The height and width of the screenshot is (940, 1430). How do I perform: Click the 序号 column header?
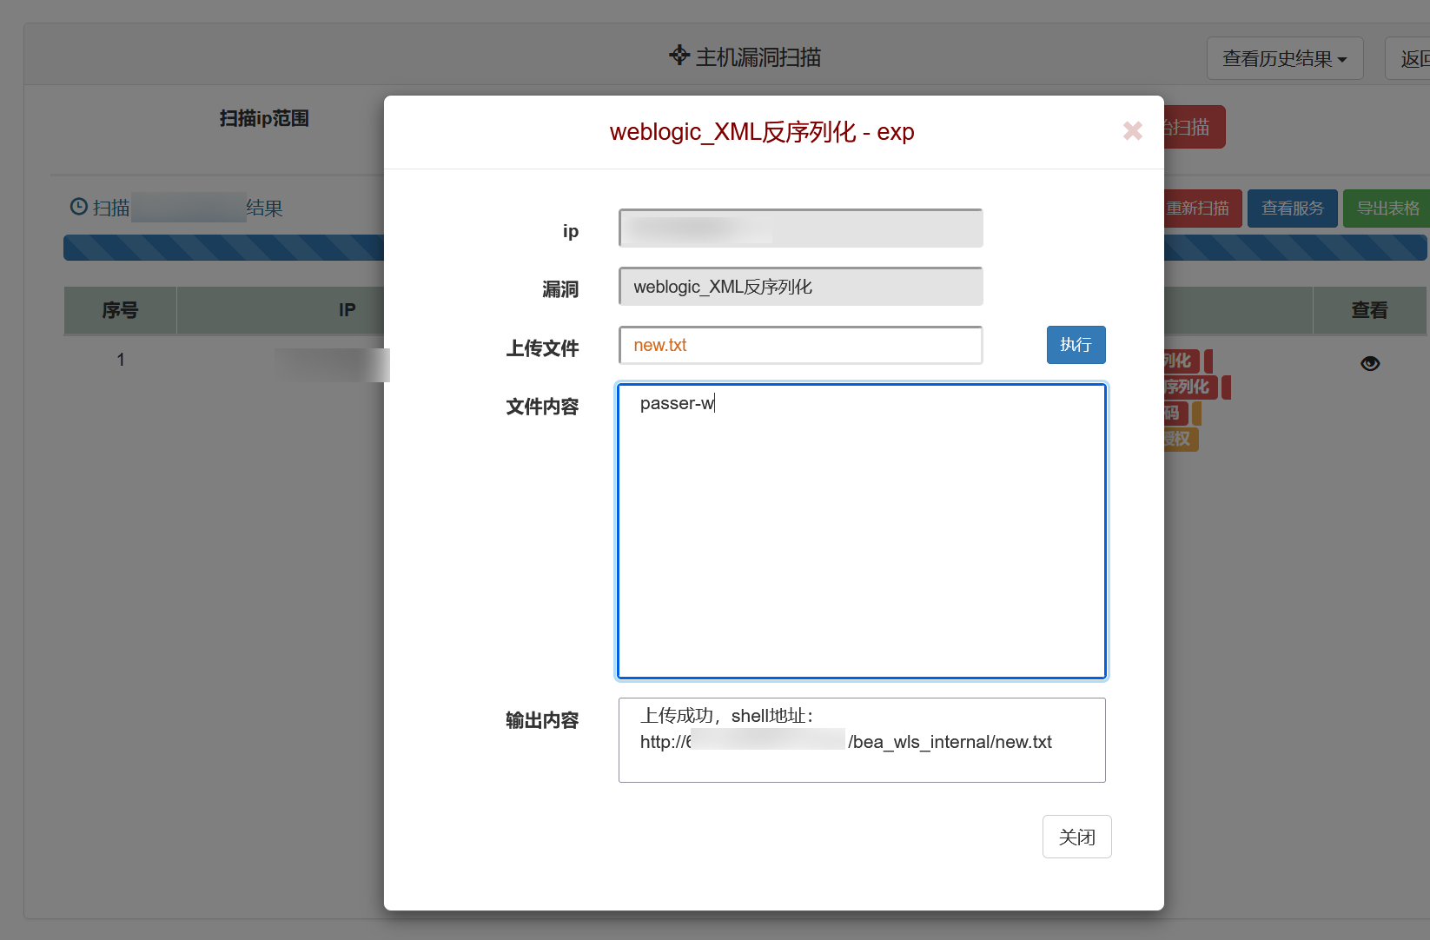coord(120,310)
